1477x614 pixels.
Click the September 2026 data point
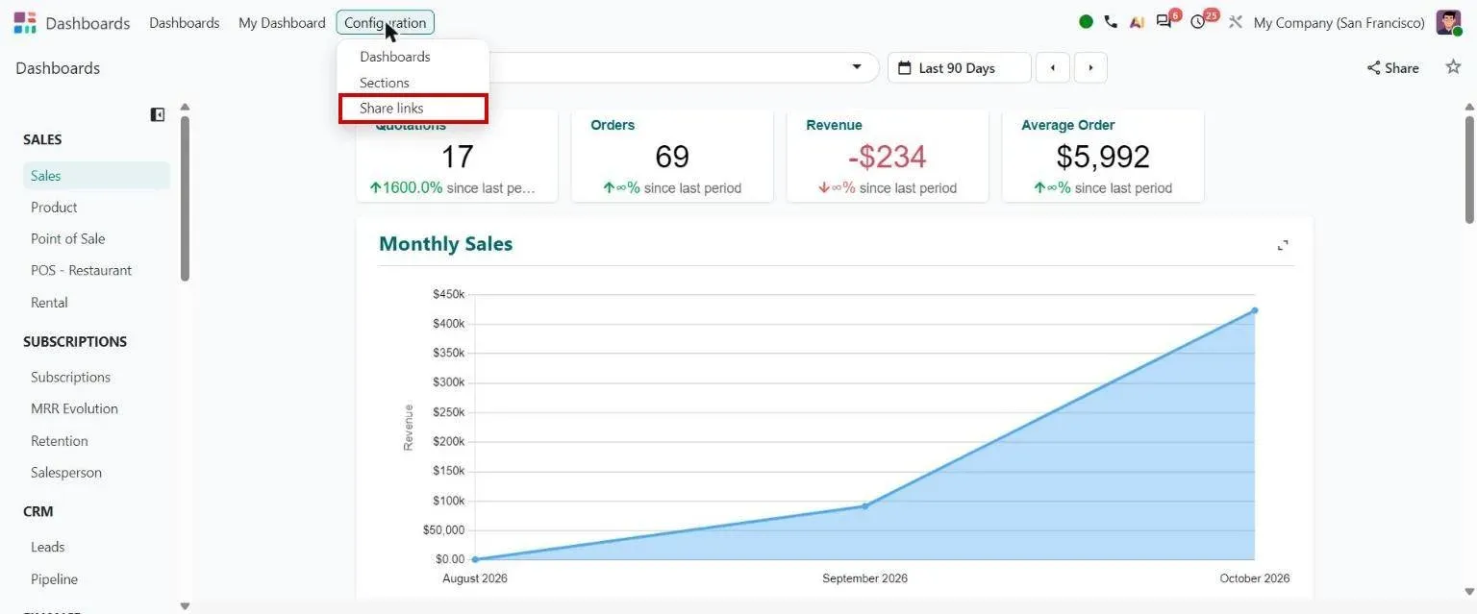tap(864, 505)
